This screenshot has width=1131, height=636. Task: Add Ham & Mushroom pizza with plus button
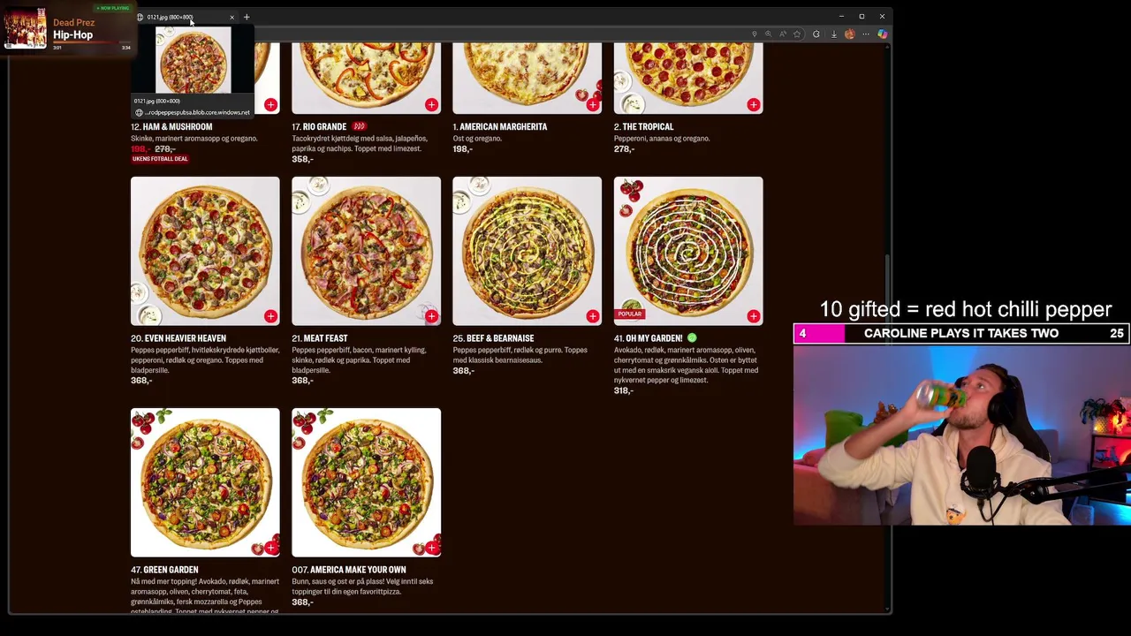[270, 105]
